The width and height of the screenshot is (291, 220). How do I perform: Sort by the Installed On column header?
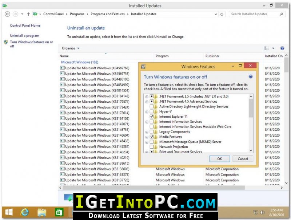[274, 56]
